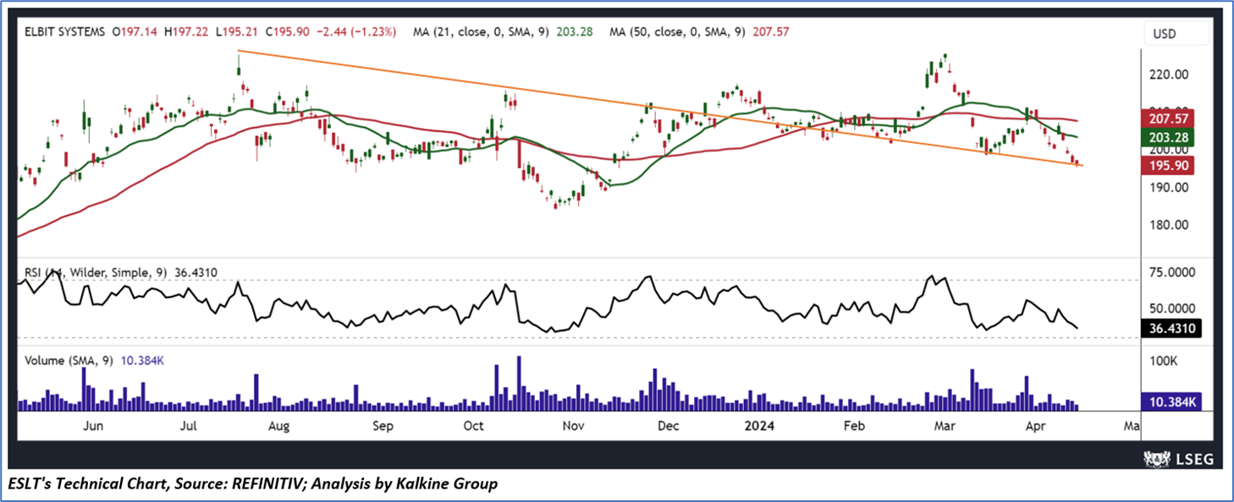Click the Aug label on time axis
This screenshot has height=502, width=1234.
278,426
